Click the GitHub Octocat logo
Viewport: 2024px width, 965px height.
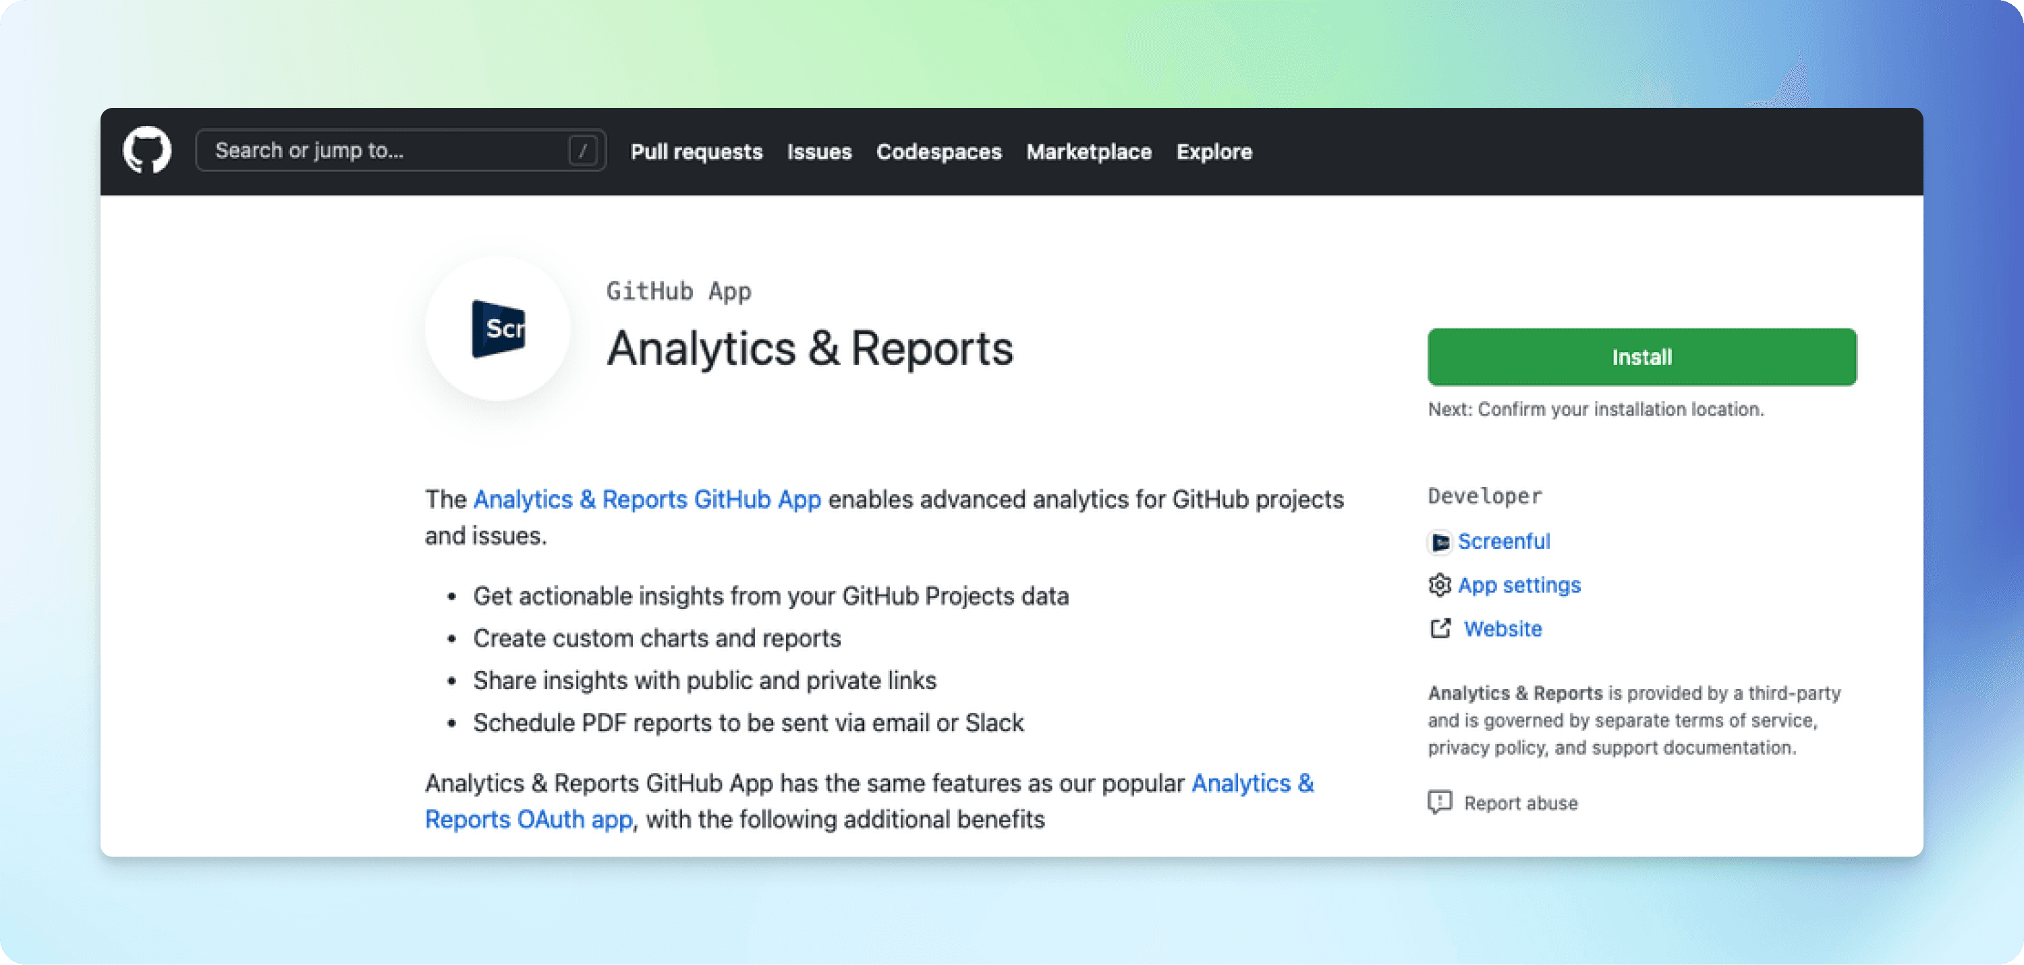click(147, 150)
